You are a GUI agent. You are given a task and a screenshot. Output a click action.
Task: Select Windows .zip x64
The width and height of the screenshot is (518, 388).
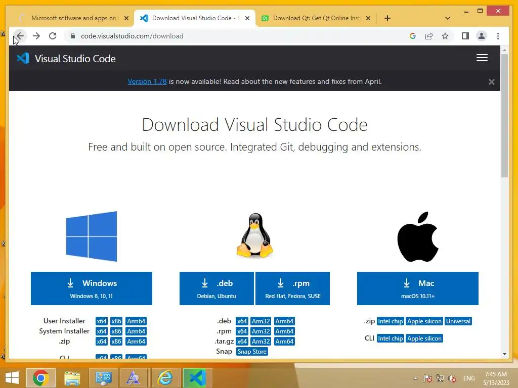(x=101, y=342)
